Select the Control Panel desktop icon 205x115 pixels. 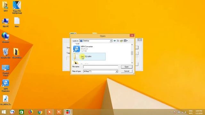point(5,70)
